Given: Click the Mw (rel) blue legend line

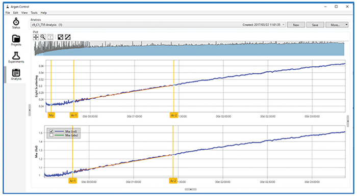Looking at the screenshot, I should 59,131.
